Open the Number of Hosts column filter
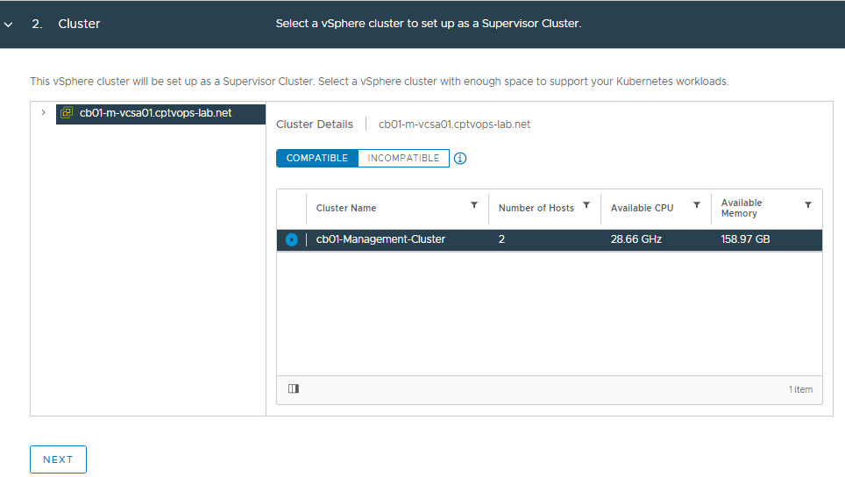 point(586,205)
